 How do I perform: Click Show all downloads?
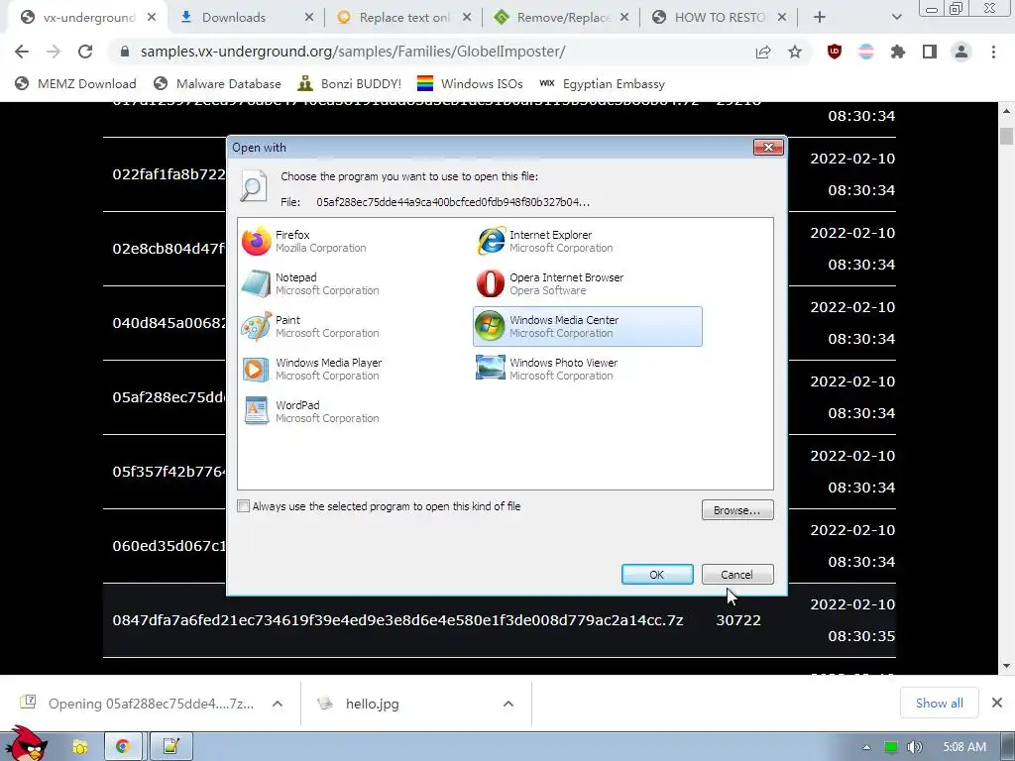pos(940,704)
